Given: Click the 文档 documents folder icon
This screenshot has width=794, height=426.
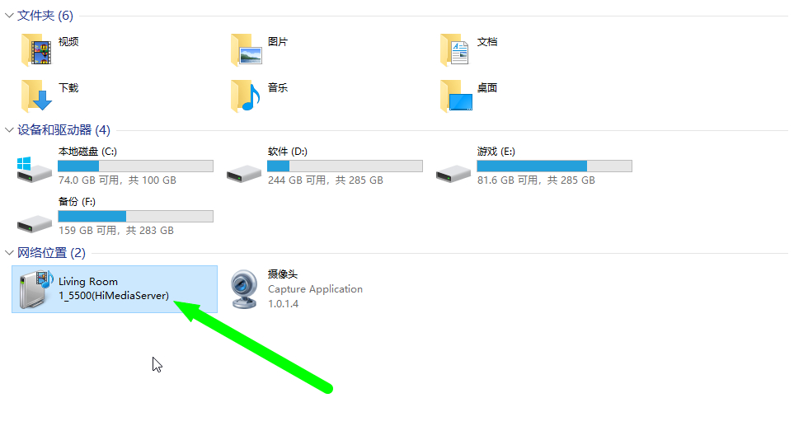Looking at the screenshot, I should click(455, 50).
